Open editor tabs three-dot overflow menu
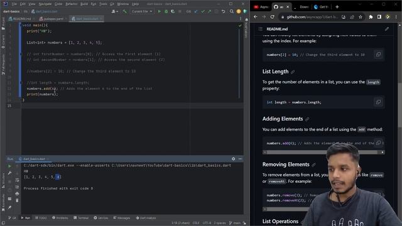 pyautogui.click(x=240, y=19)
